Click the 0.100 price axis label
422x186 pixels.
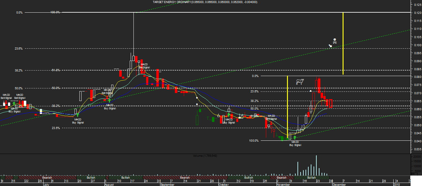point(417,45)
